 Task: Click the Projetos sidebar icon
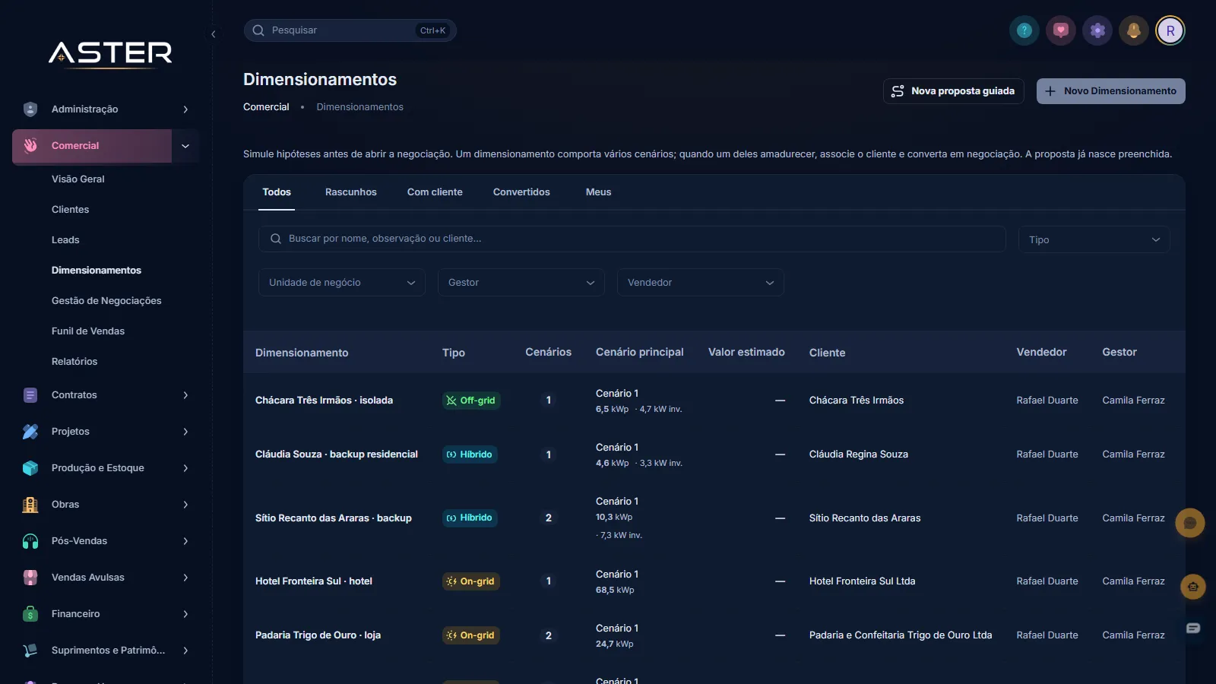(30, 432)
